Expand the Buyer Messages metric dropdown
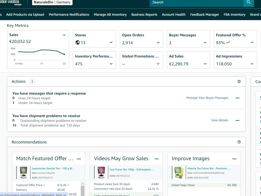Screen dimensions: 261x196 [x=205, y=43]
